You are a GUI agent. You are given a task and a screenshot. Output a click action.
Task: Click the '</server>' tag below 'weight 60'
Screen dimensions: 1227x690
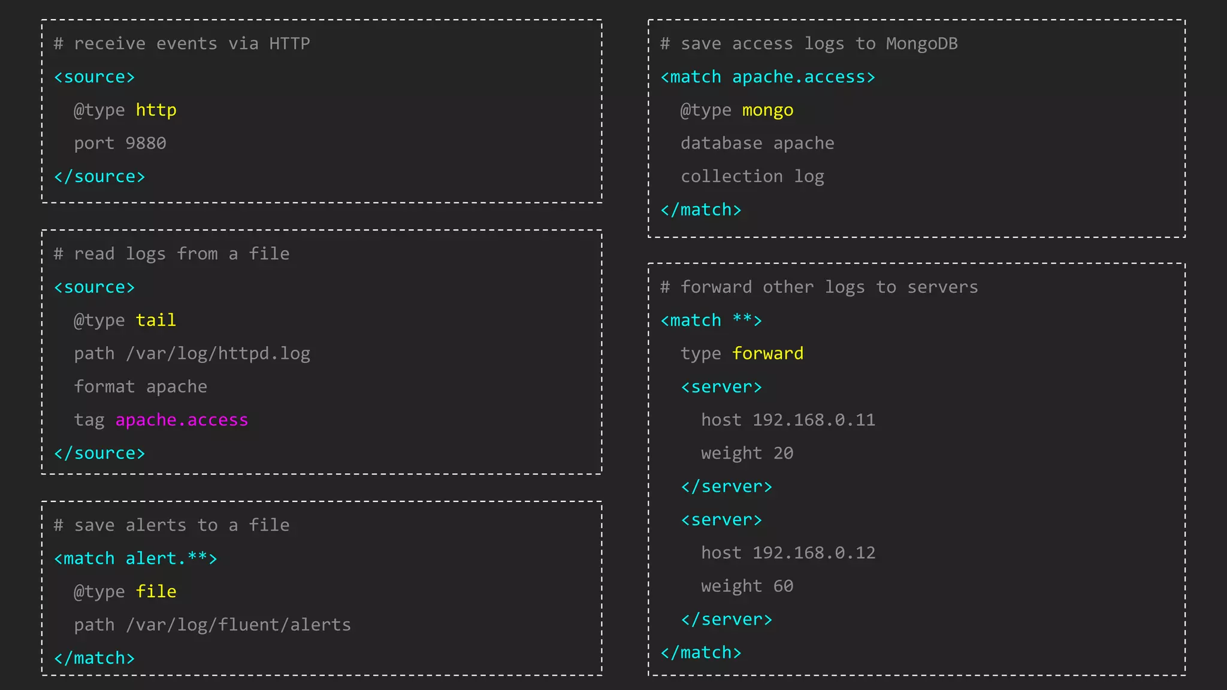click(727, 619)
